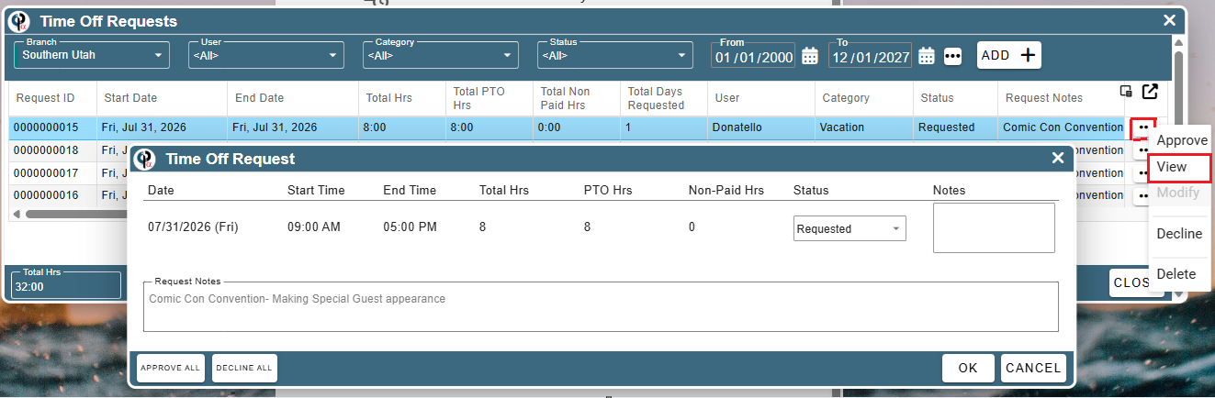The height and width of the screenshot is (398, 1215).
Task: Click the OK button
Action: 968,368
